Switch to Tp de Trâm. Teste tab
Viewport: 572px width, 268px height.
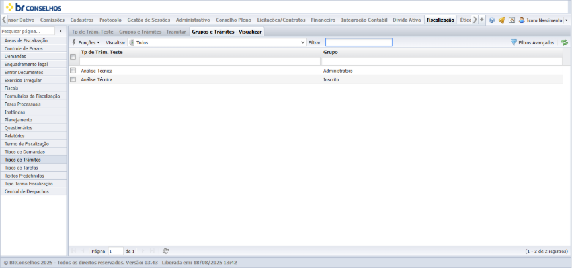[93, 32]
